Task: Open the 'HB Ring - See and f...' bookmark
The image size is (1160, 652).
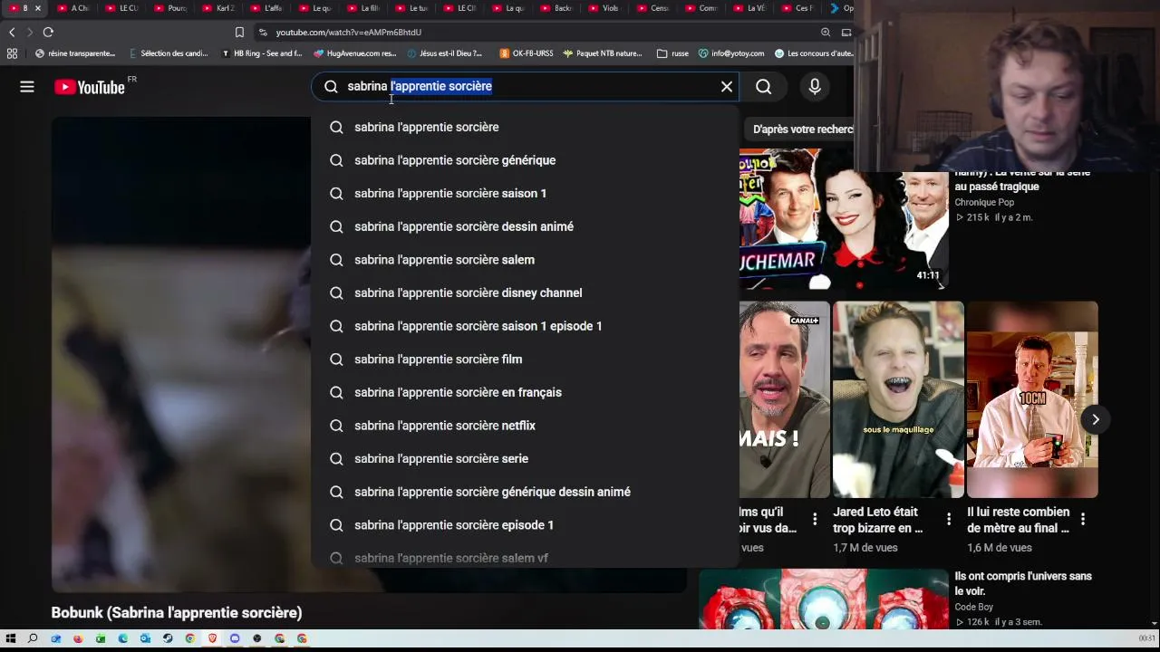Action: point(262,53)
